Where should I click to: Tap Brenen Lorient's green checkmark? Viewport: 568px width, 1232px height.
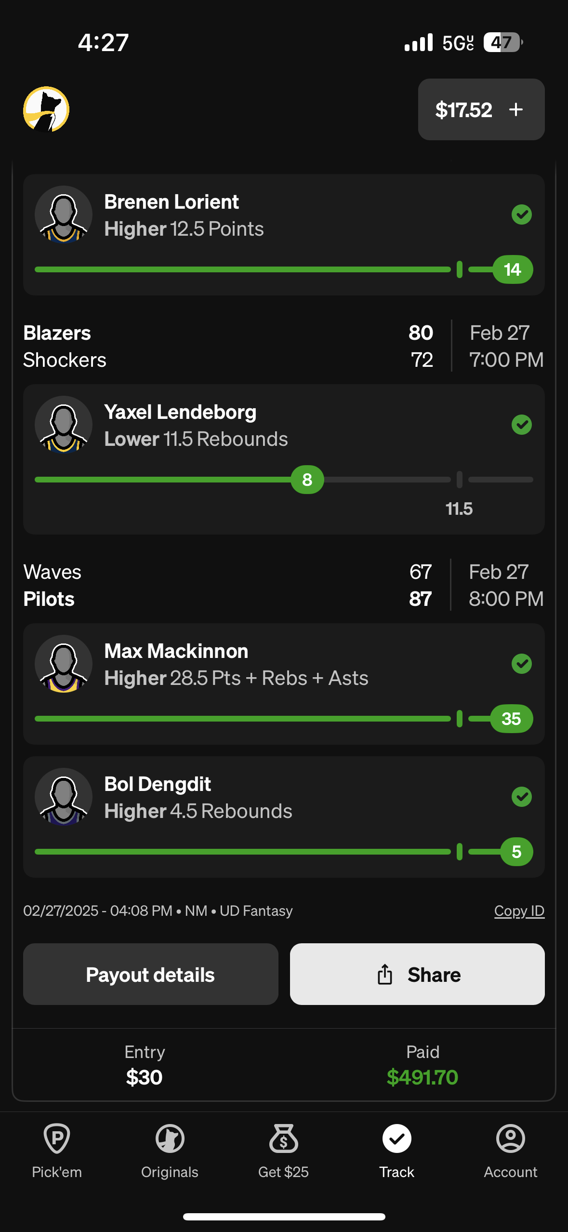(521, 214)
